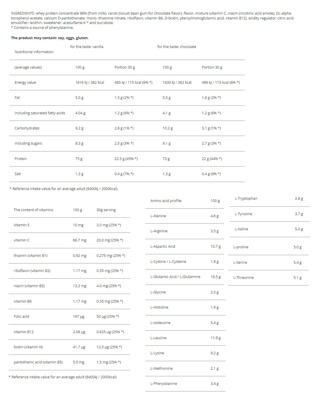Click the vanilla protein value '75 g'

point(79,159)
